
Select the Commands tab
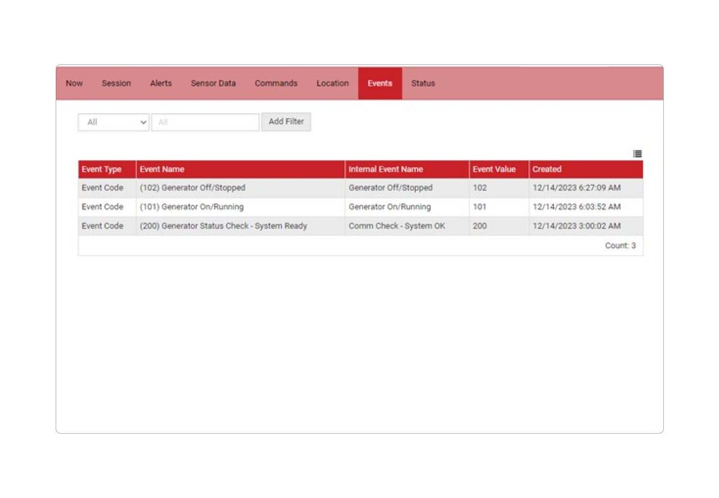tap(275, 83)
